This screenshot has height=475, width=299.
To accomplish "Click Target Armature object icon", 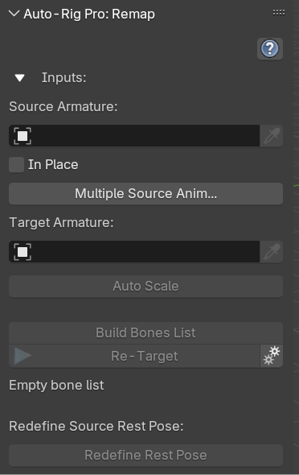I will (x=23, y=252).
